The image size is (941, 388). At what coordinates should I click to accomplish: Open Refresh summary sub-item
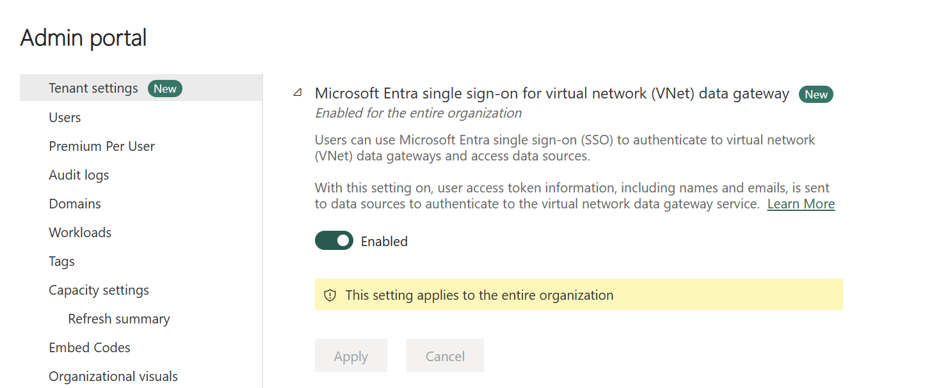(x=119, y=319)
